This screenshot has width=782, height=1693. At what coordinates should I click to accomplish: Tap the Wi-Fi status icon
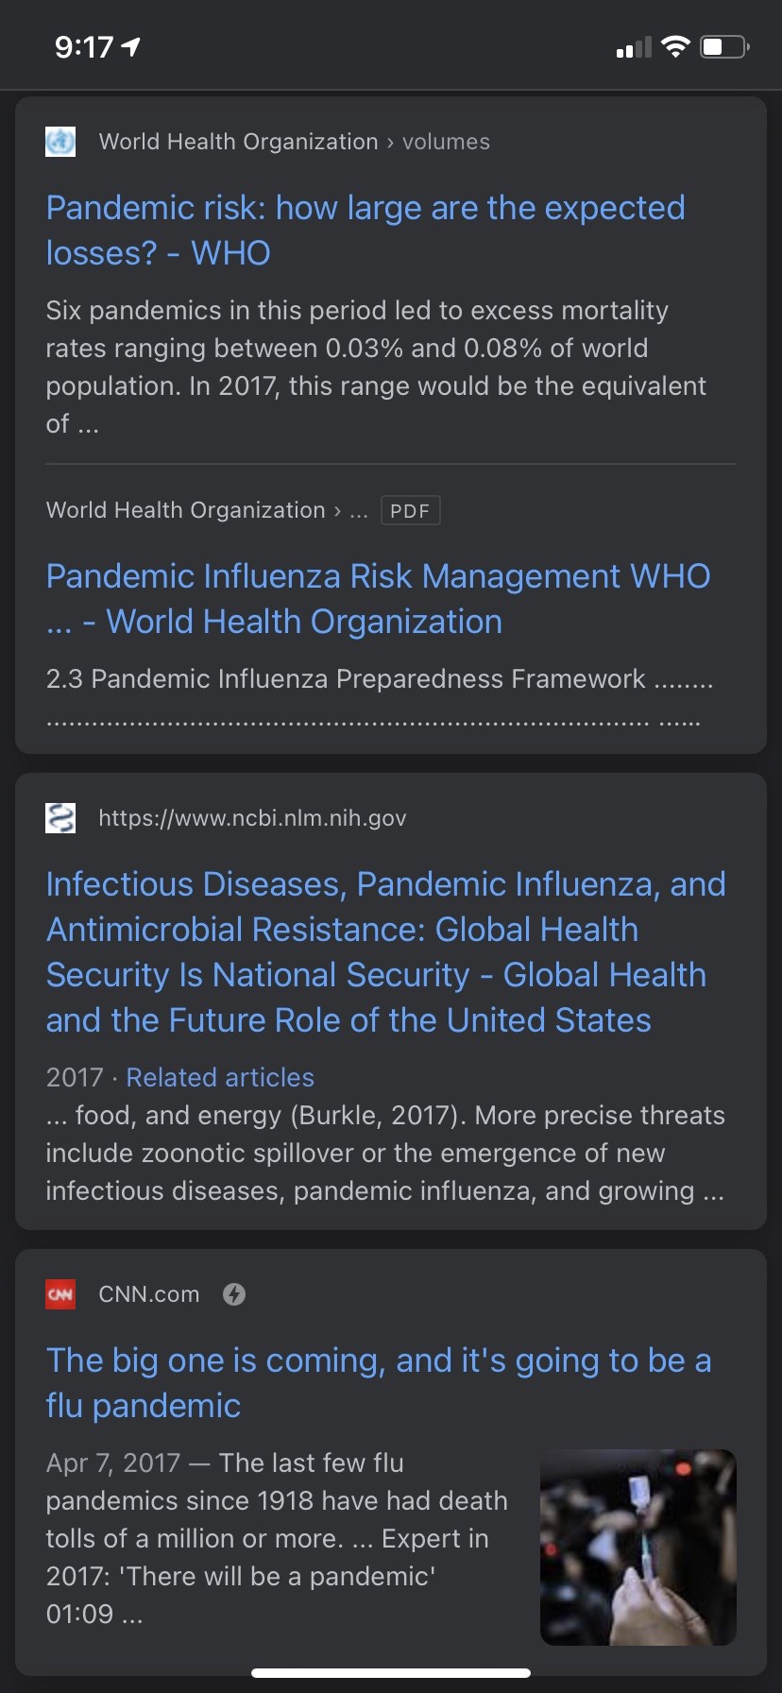pyautogui.click(x=675, y=46)
